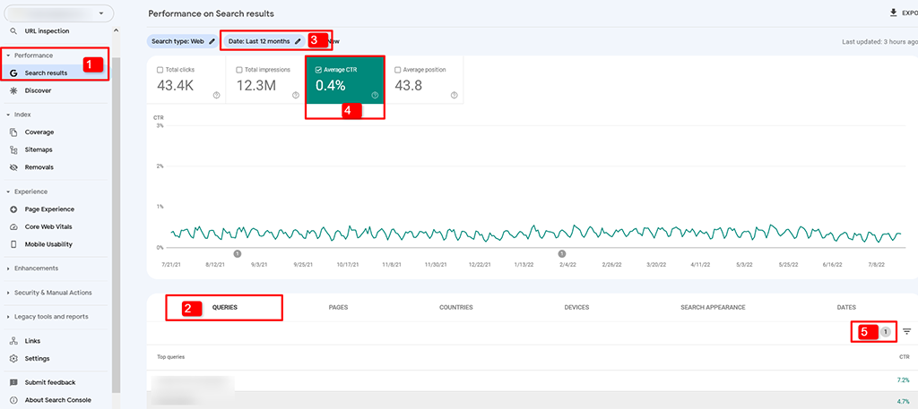The height and width of the screenshot is (409, 918).
Task: Open the table filter rows icon
Action: tap(907, 331)
